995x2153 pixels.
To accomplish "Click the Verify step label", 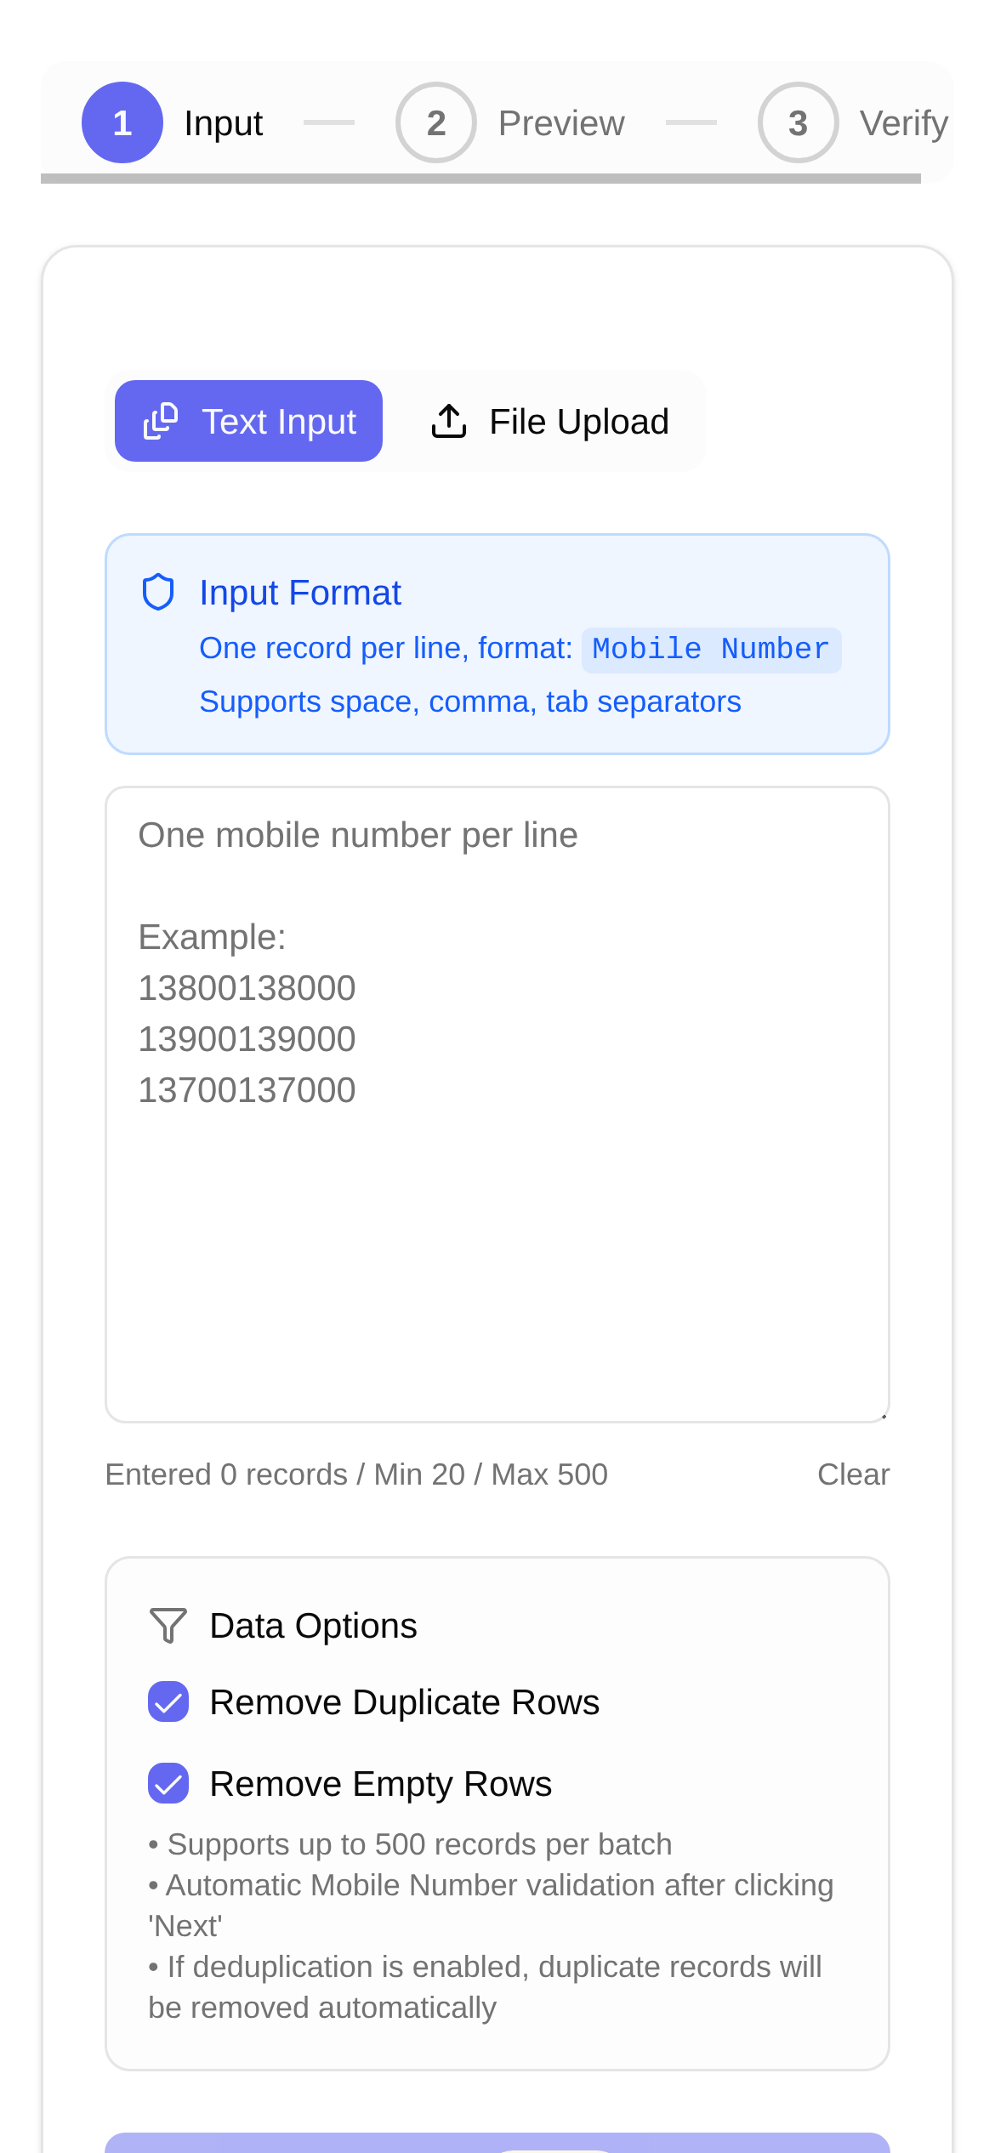I will (x=903, y=123).
